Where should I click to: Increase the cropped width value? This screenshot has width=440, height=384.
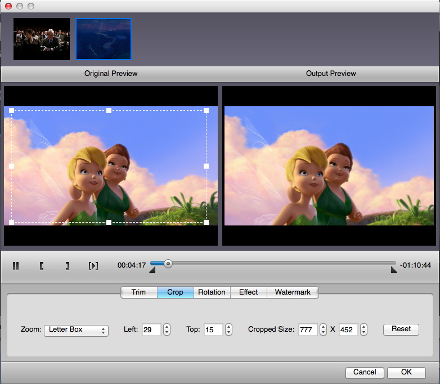coord(324,327)
